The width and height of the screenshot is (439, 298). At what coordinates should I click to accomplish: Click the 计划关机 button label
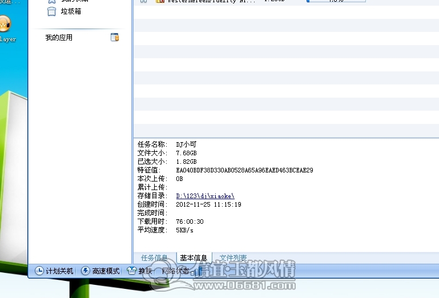[x=59, y=271]
